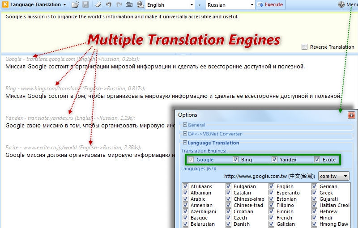The image size is (358, 228).
Task: Toggle the Google engine checkbox
Action: coord(191,159)
